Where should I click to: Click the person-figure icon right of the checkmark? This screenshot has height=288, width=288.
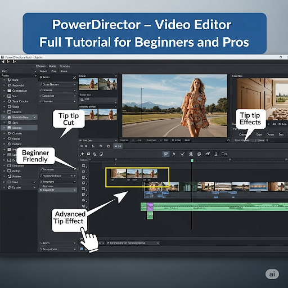[191, 154]
